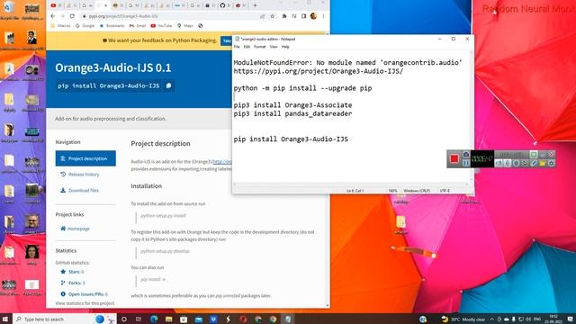This screenshot has width=576, height=324.
Task: Open the recorder's yellow output folder icon
Action: (543, 163)
